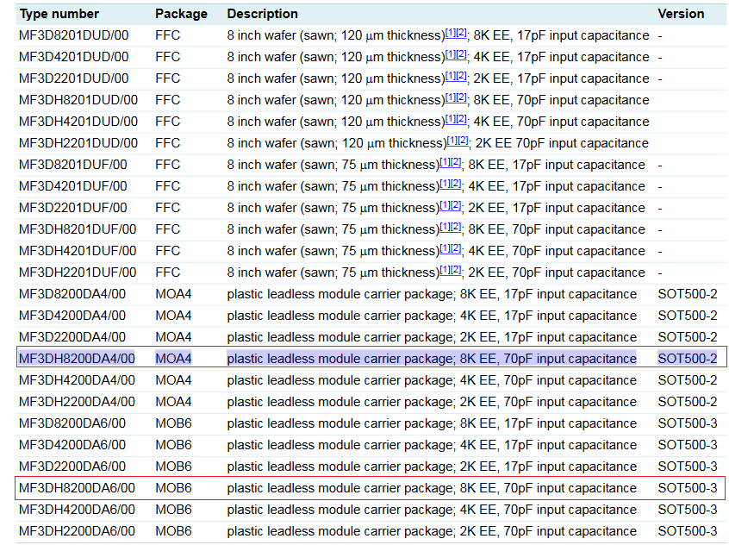The width and height of the screenshot is (729, 545).
Task: Open footnote [1] in the MF3D8201DUF/00 row
Action: pos(445,162)
